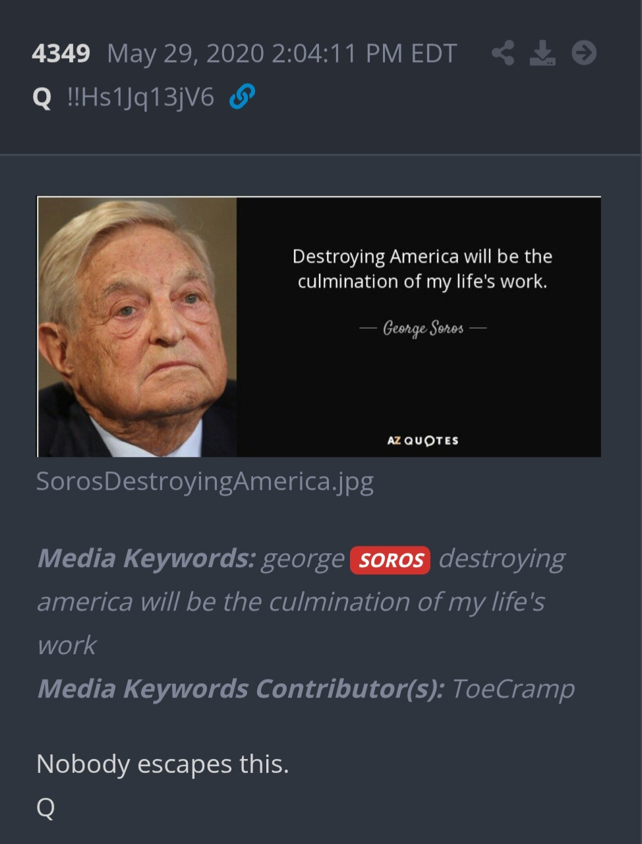Click the ToeCramp contributor name
The image size is (642, 844).
coord(513,688)
